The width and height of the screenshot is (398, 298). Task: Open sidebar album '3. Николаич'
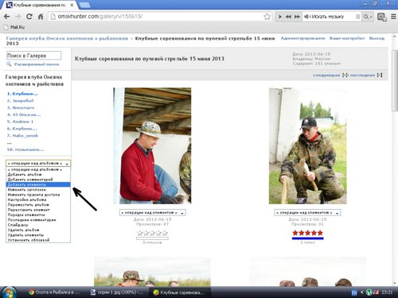click(x=21, y=107)
